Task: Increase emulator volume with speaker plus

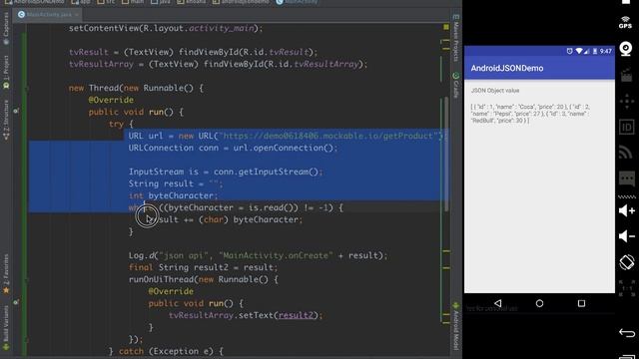Action: (x=626, y=210)
